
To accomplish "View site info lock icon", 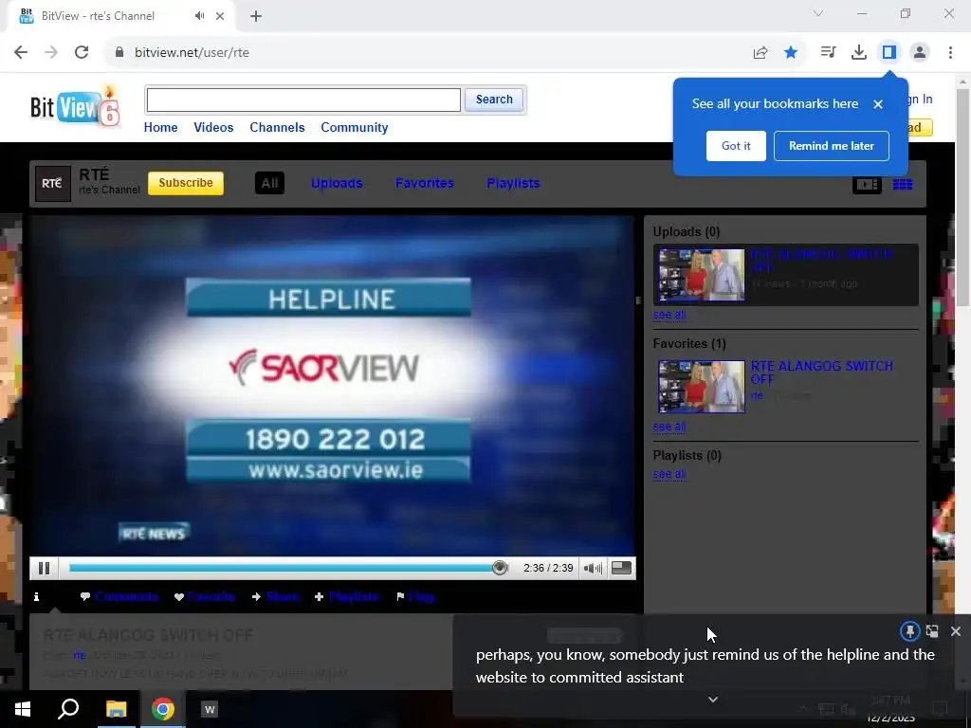I will tap(119, 53).
